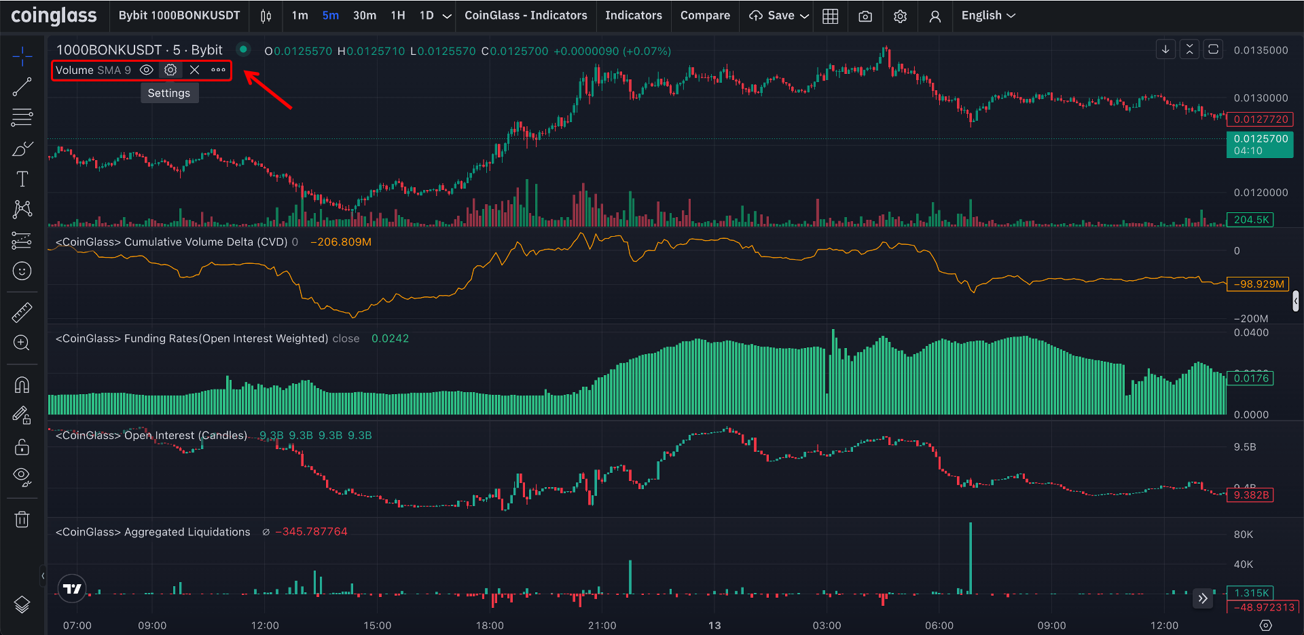Click the current price label 0.0125700

click(x=1261, y=145)
